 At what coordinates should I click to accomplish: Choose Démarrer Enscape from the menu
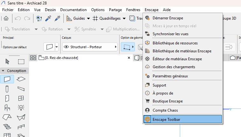pyautogui.click(x=183, y=18)
